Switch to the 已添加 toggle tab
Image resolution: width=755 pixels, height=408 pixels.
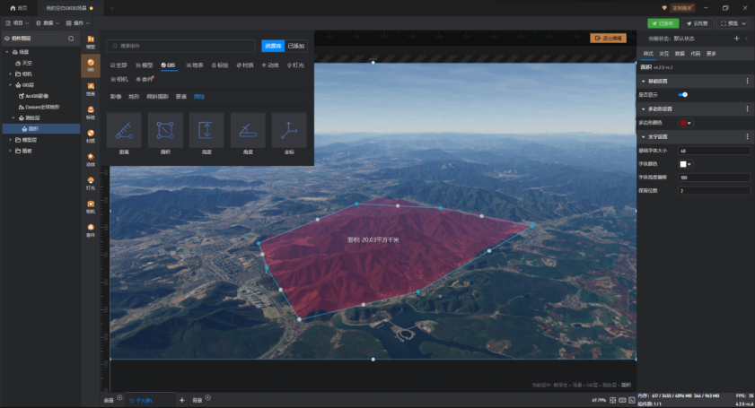296,46
